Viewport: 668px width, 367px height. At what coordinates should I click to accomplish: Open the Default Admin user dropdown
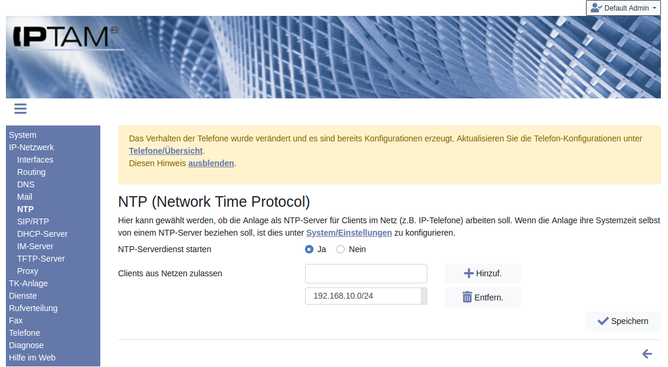click(x=623, y=8)
